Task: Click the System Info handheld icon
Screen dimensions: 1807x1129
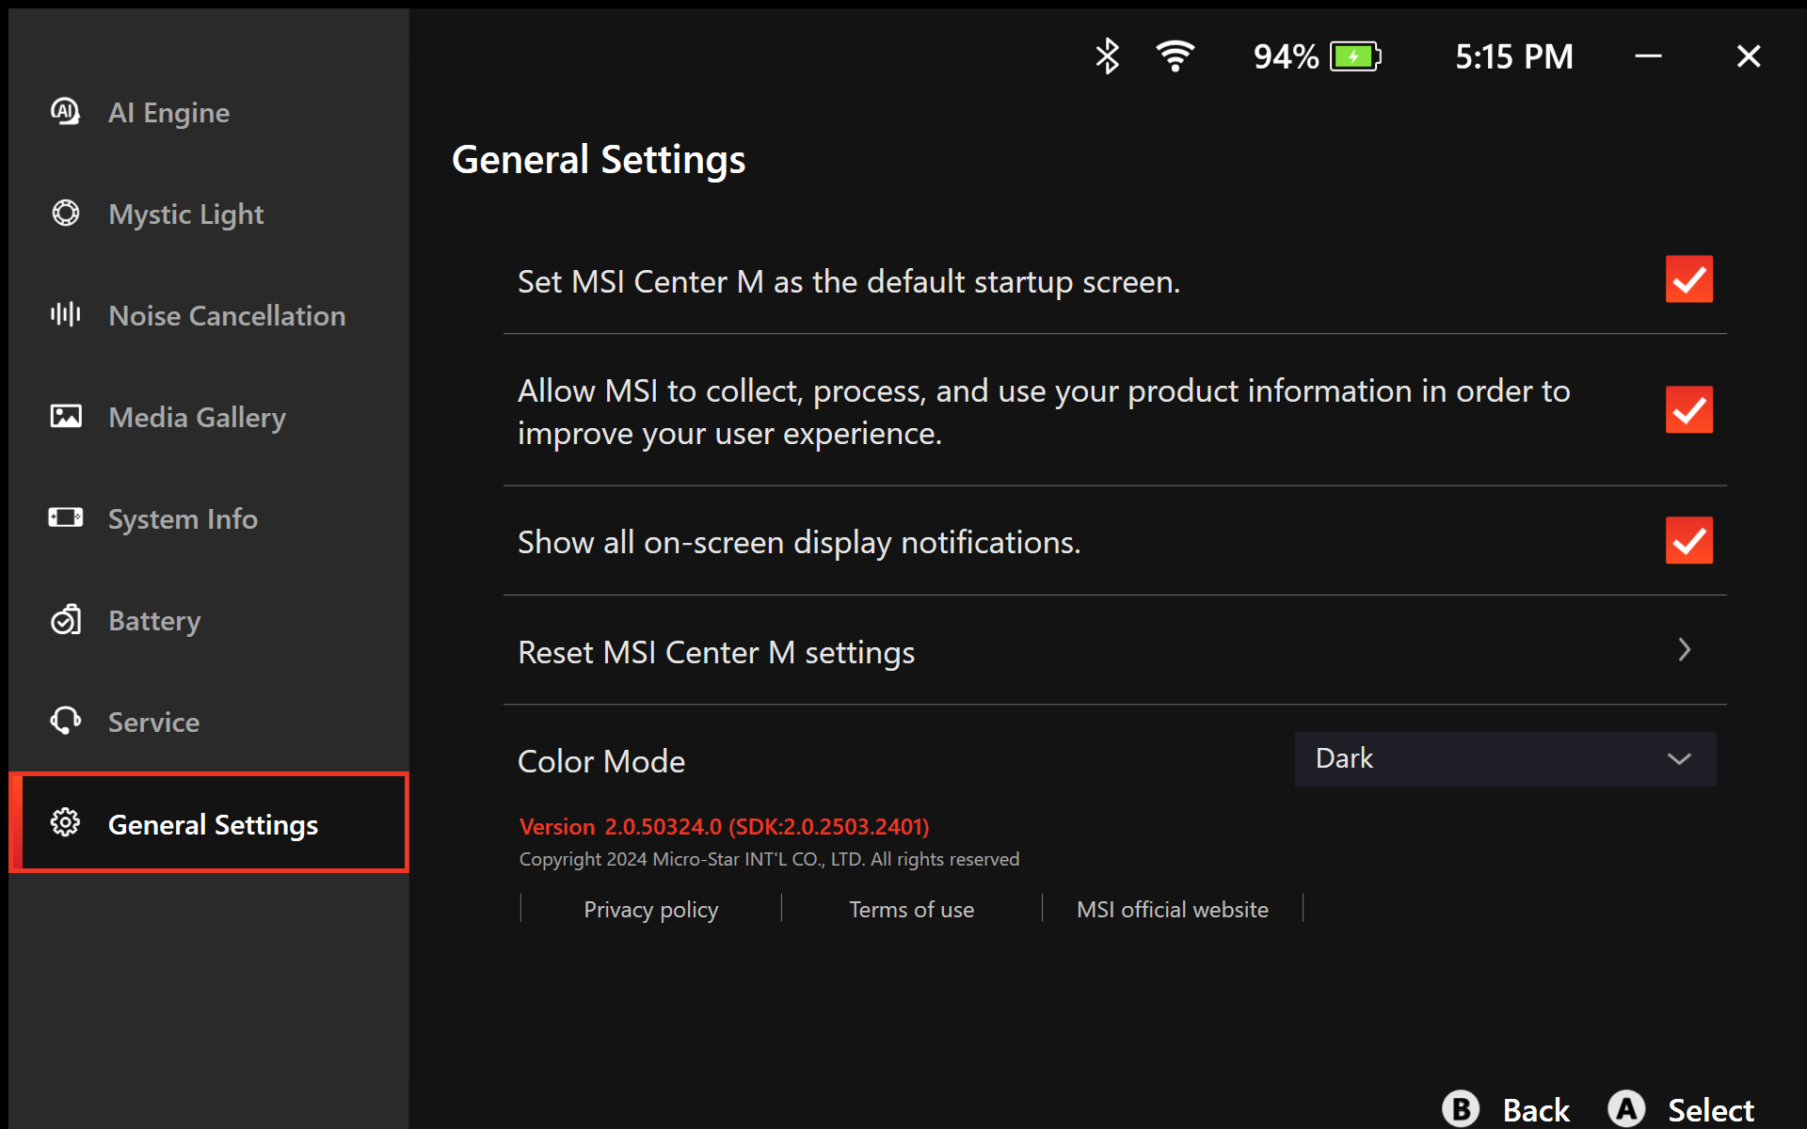Action: click(65, 517)
